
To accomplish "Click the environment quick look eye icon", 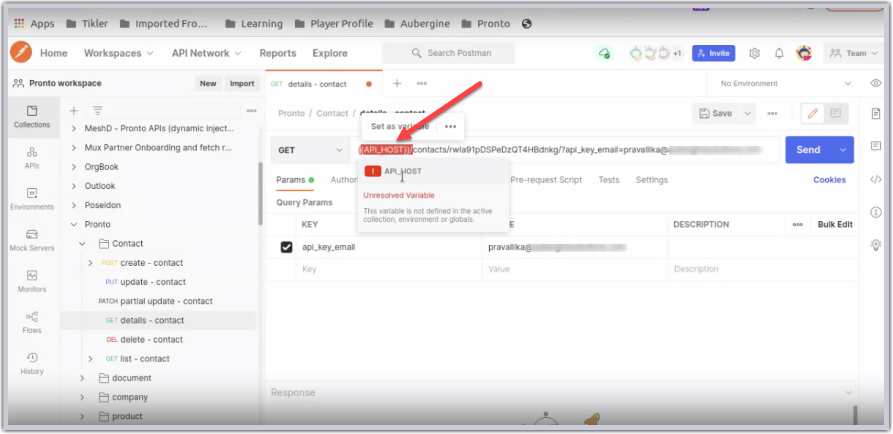I will click(876, 83).
